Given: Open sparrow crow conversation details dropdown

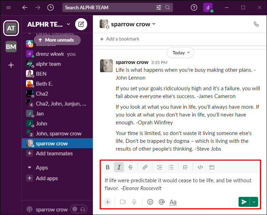Looking at the screenshot, I should [x=133, y=24].
